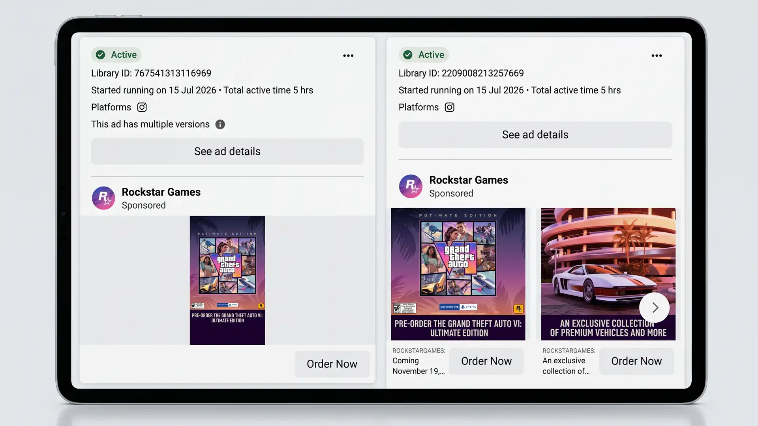Screen dimensions: 758x426
Task: Click Order Now under the single-image ad
Action: pos(332,364)
